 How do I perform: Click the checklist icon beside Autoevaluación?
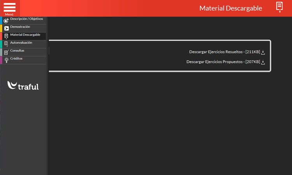tap(6, 44)
